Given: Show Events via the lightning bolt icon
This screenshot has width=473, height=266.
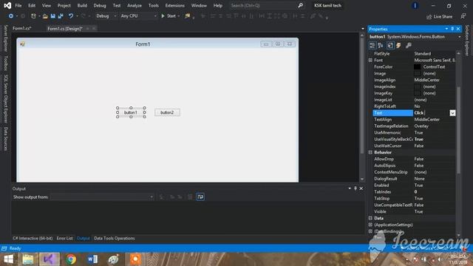Looking at the screenshot, I should pyautogui.click(x=398, y=45).
